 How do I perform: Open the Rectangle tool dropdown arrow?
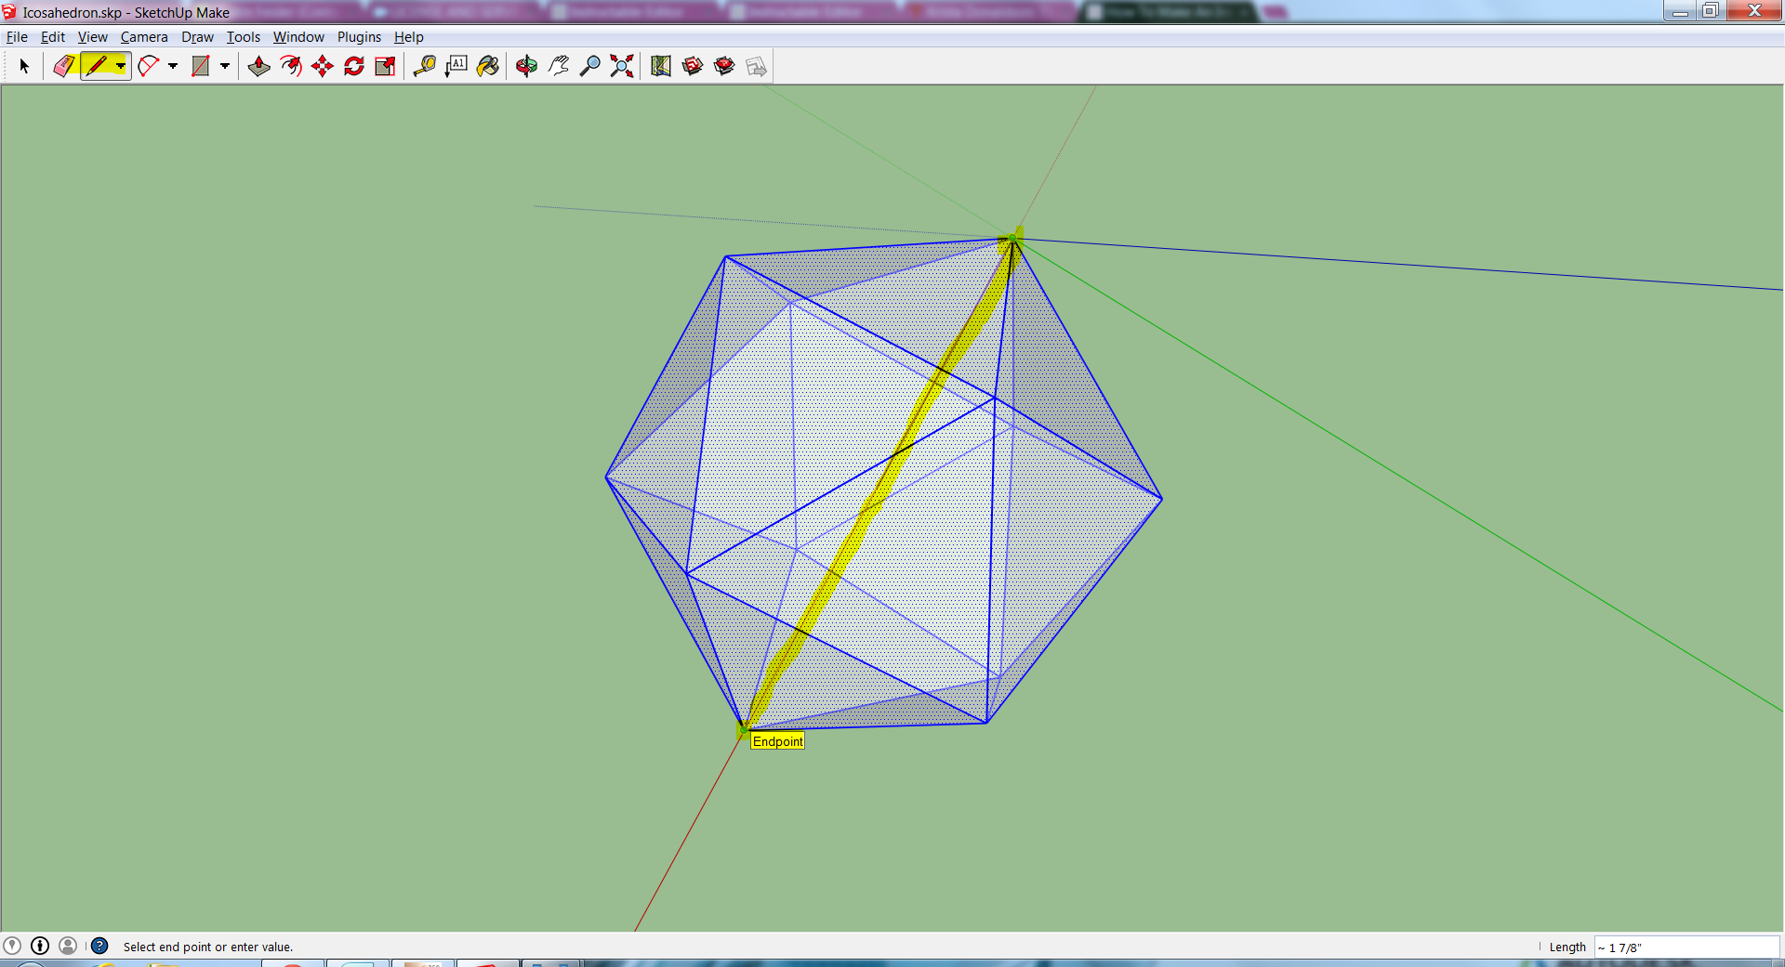pyautogui.click(x=225, y=66)
